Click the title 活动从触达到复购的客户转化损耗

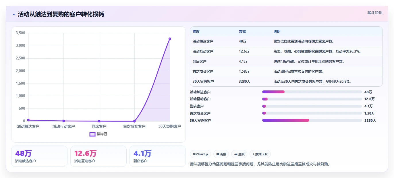point(61,14)
